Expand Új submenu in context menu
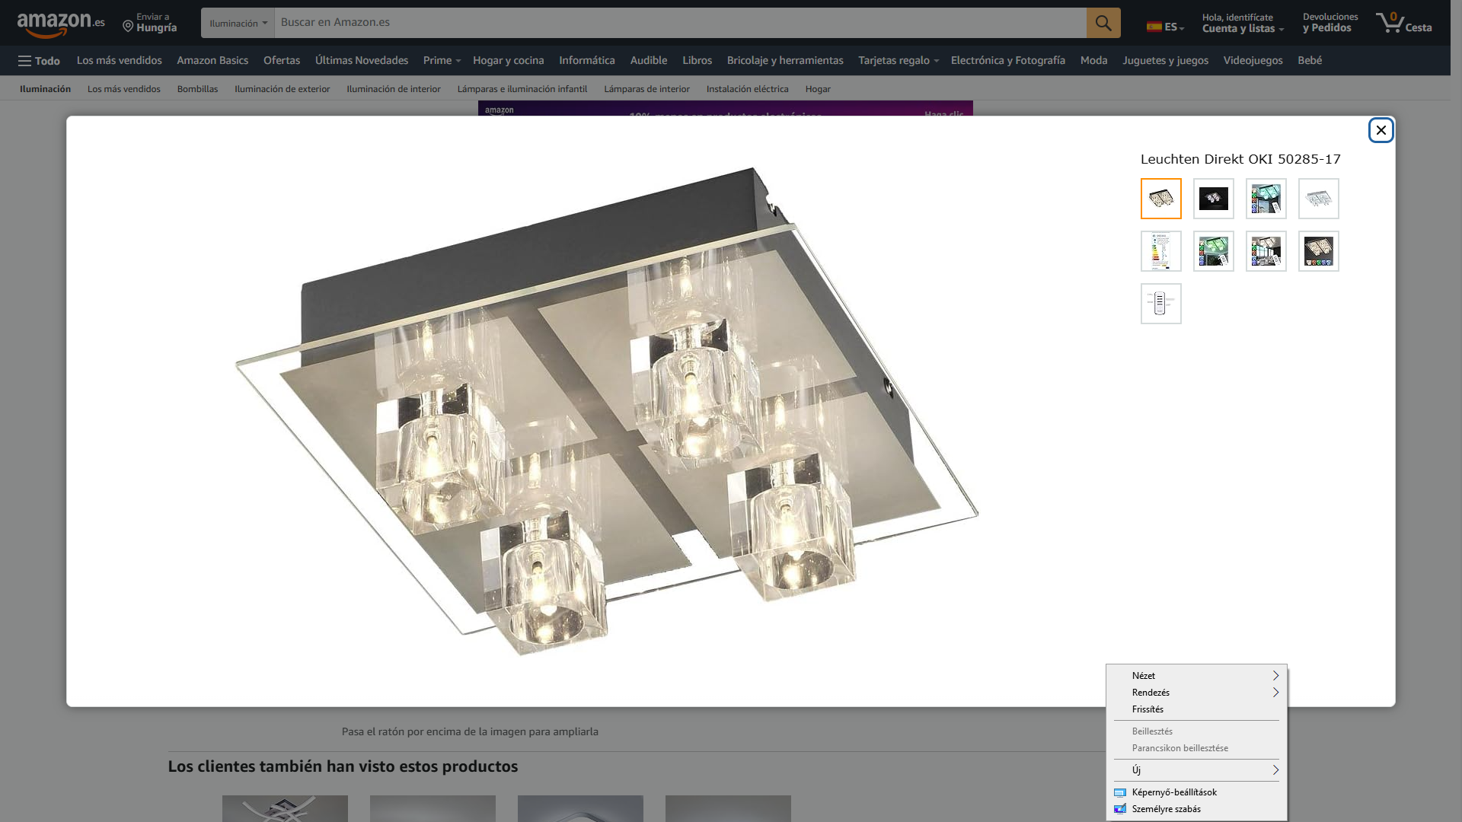The image size is (1462, 822). (1196, 770)
